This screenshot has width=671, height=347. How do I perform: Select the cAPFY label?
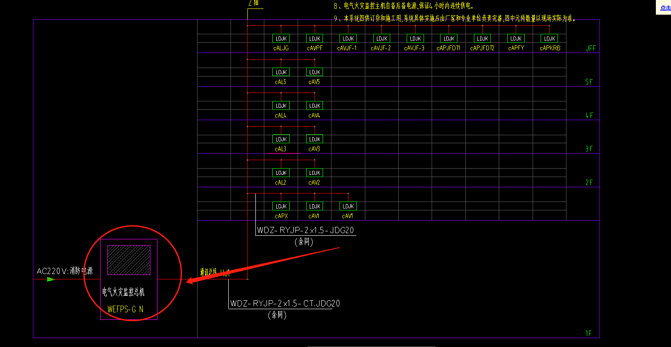coord(516,48)
